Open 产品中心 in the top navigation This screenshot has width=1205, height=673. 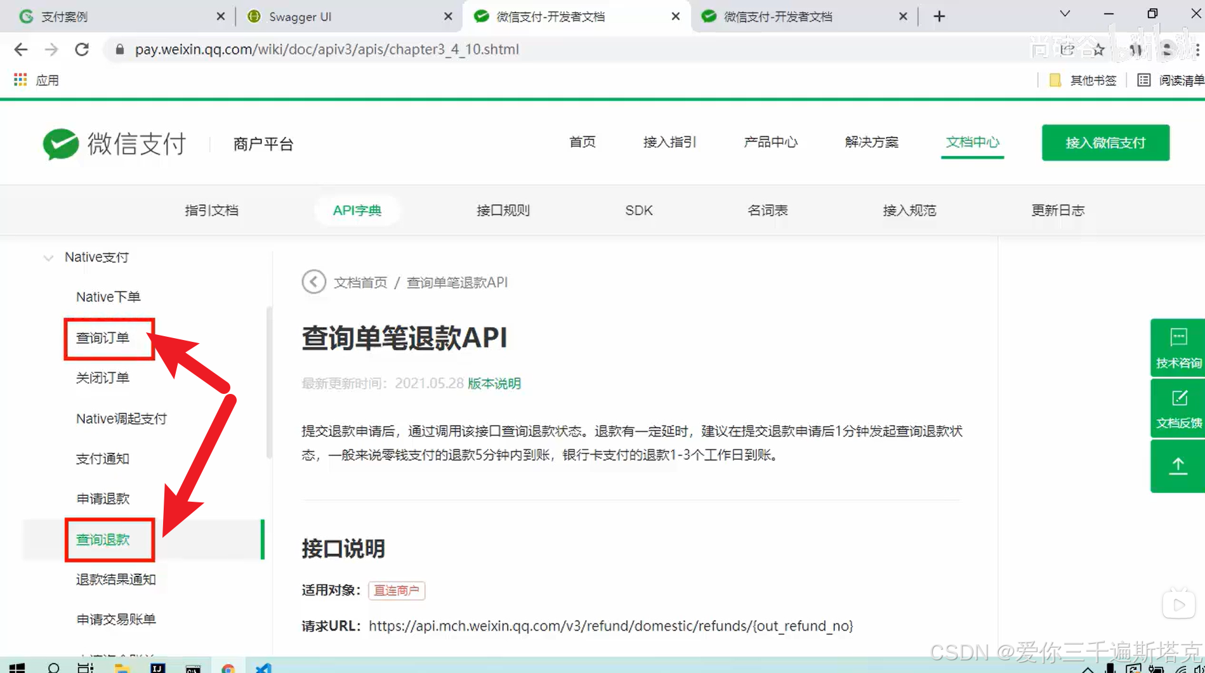click(x=770, y=142)
